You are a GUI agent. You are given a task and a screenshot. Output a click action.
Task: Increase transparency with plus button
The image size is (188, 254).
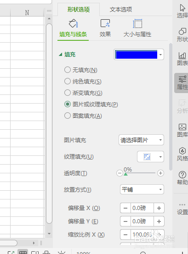point(160,173)
